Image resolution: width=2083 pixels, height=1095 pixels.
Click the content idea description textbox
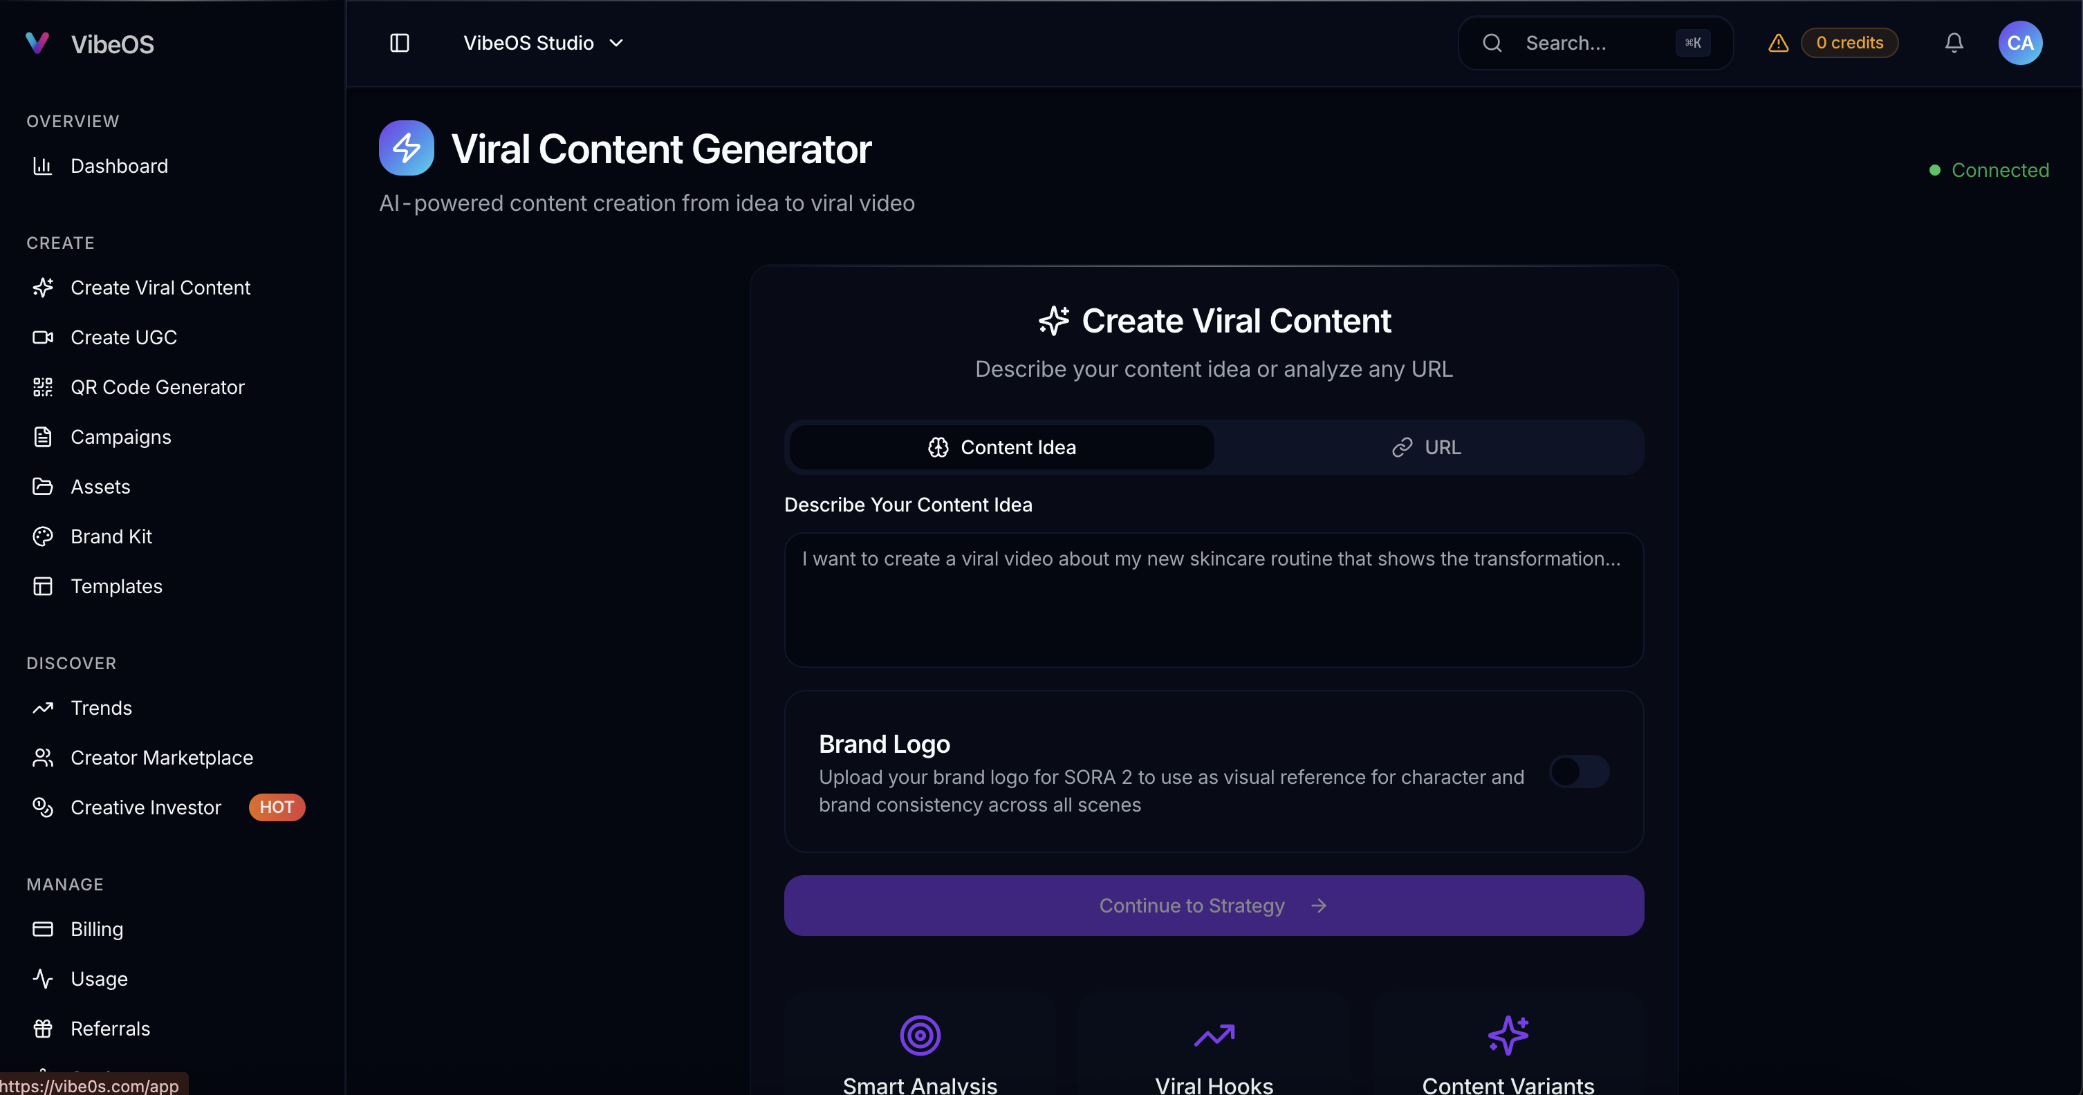coord(1213,599)
